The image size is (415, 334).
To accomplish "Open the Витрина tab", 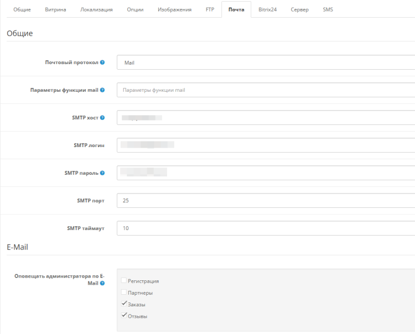I will [x=55, y=9].
